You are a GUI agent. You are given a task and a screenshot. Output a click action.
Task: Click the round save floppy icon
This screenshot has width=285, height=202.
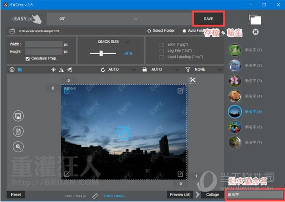[18, 116]
